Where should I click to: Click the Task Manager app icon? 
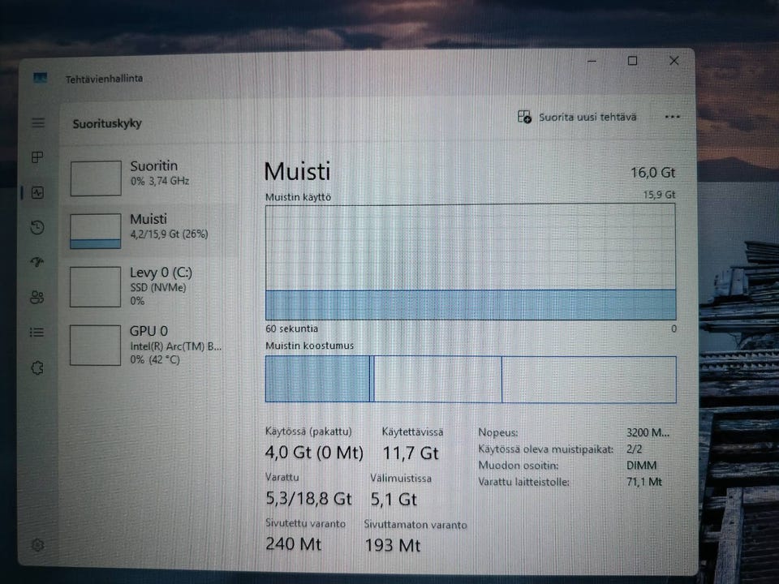[41, 78]
